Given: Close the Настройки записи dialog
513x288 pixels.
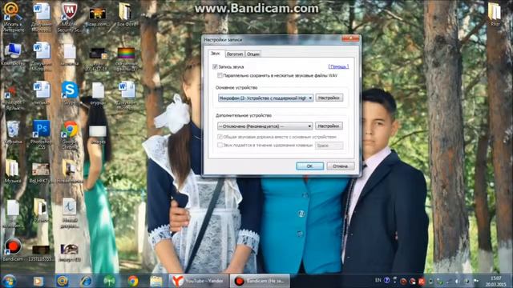Looking at the screenshot, I should 350,38.
